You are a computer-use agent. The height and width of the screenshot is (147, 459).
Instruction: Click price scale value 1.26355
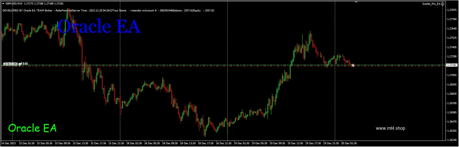pos(452,131)
